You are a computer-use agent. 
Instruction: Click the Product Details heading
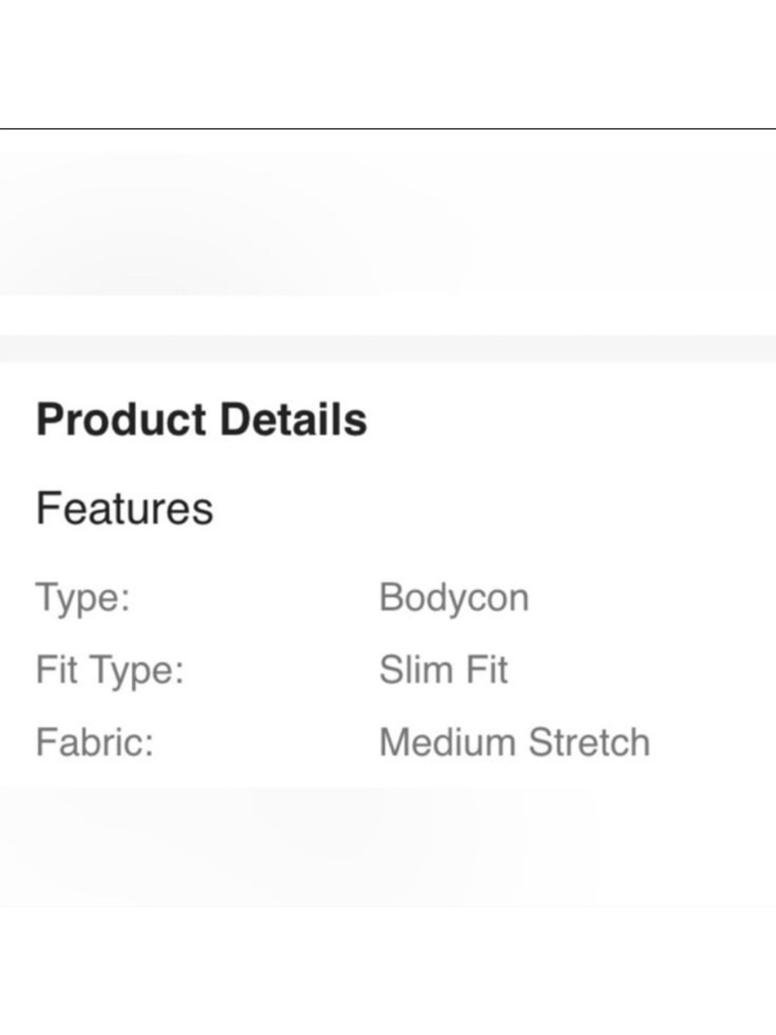tap(202, 420)
